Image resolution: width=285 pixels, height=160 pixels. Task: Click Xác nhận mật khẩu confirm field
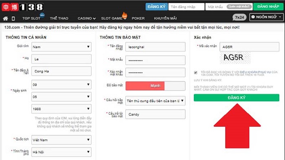click(156, 72)
